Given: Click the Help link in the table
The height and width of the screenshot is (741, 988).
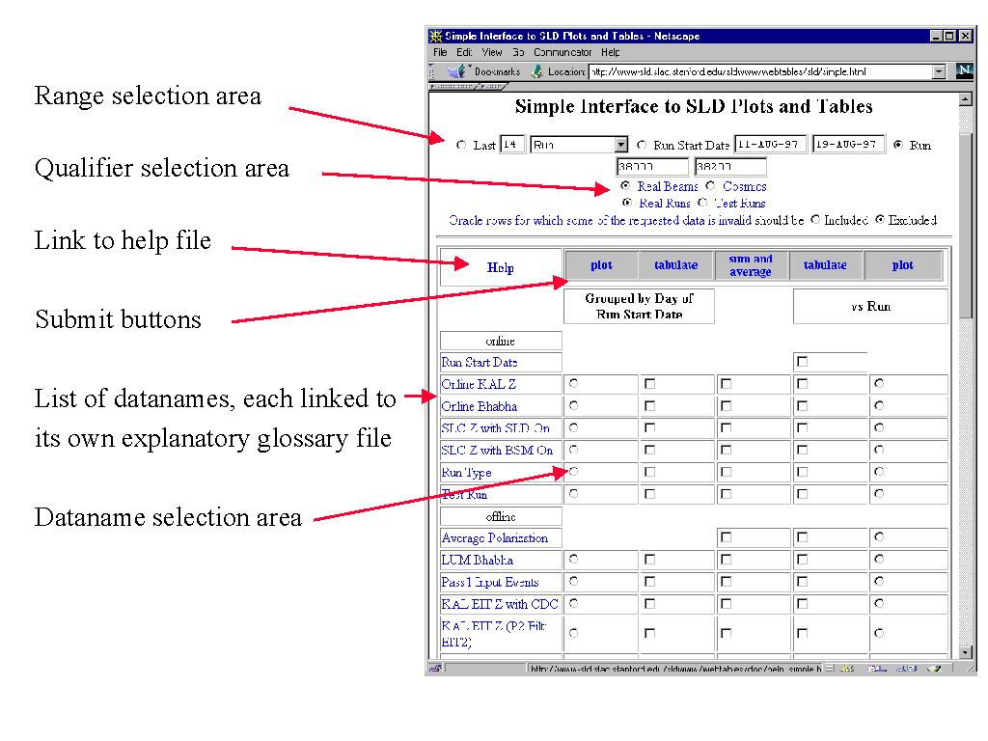Looking at the screenshot, I should click(x=501, y=268).
